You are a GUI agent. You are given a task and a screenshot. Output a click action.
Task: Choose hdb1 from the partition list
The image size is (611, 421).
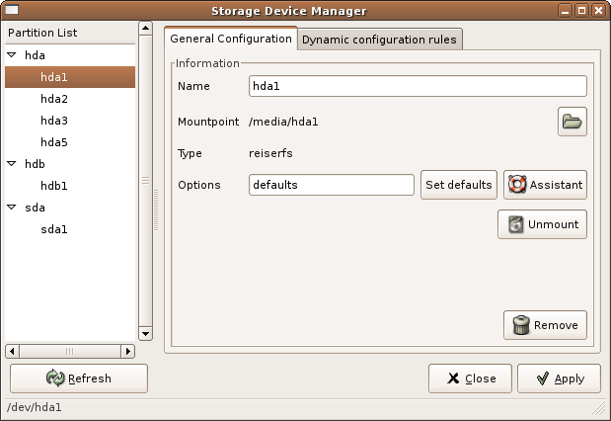tap(54, 186)
